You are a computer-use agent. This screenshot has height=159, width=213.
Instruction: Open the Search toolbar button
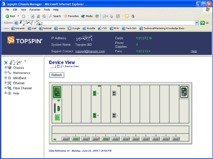[55, 16]
